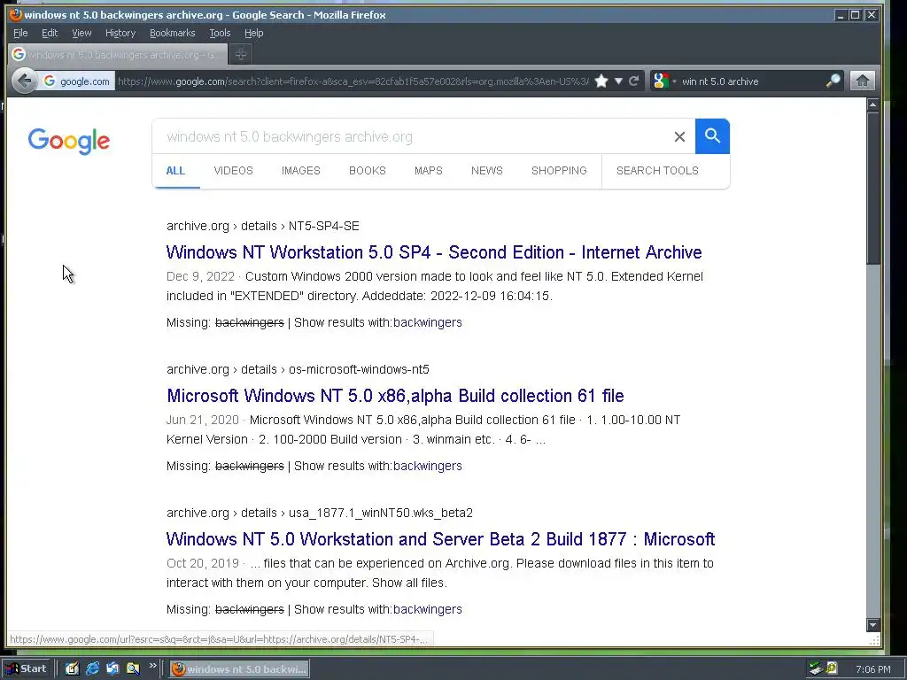Click the Google logo
This screenshot has height=680, width=907.
69,141
